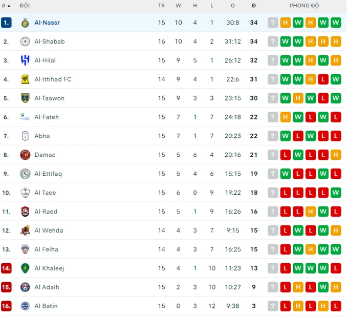Sort standings by the Đ points header

point(254,6)
